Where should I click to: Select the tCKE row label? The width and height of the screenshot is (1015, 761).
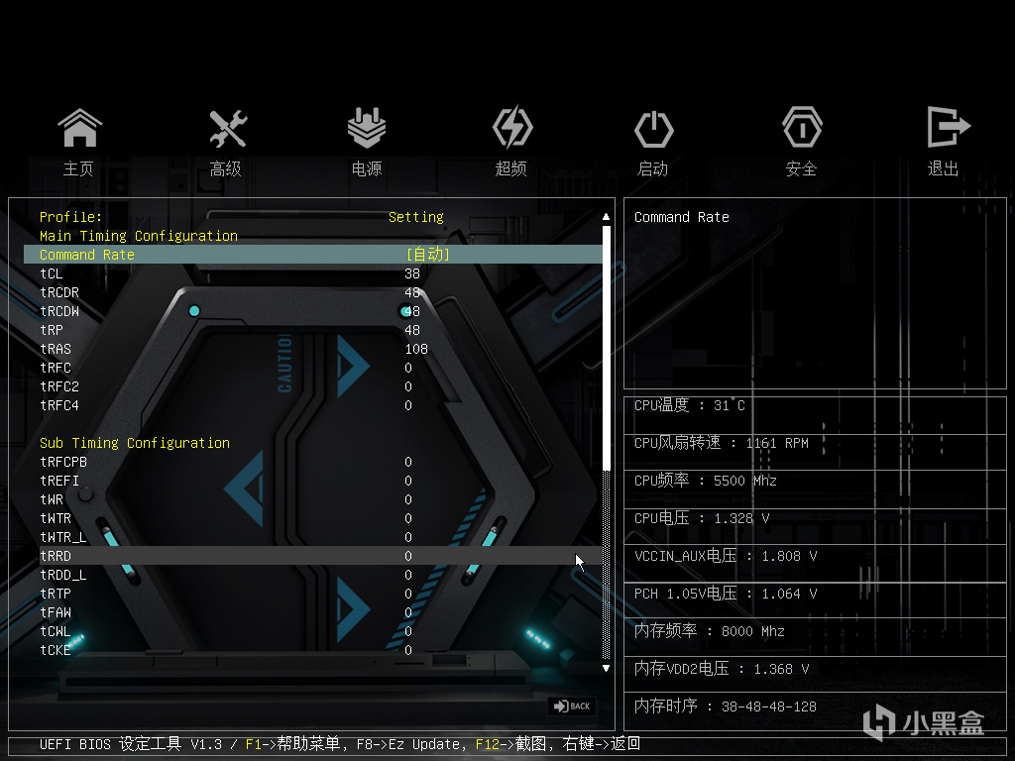[56, 650]
